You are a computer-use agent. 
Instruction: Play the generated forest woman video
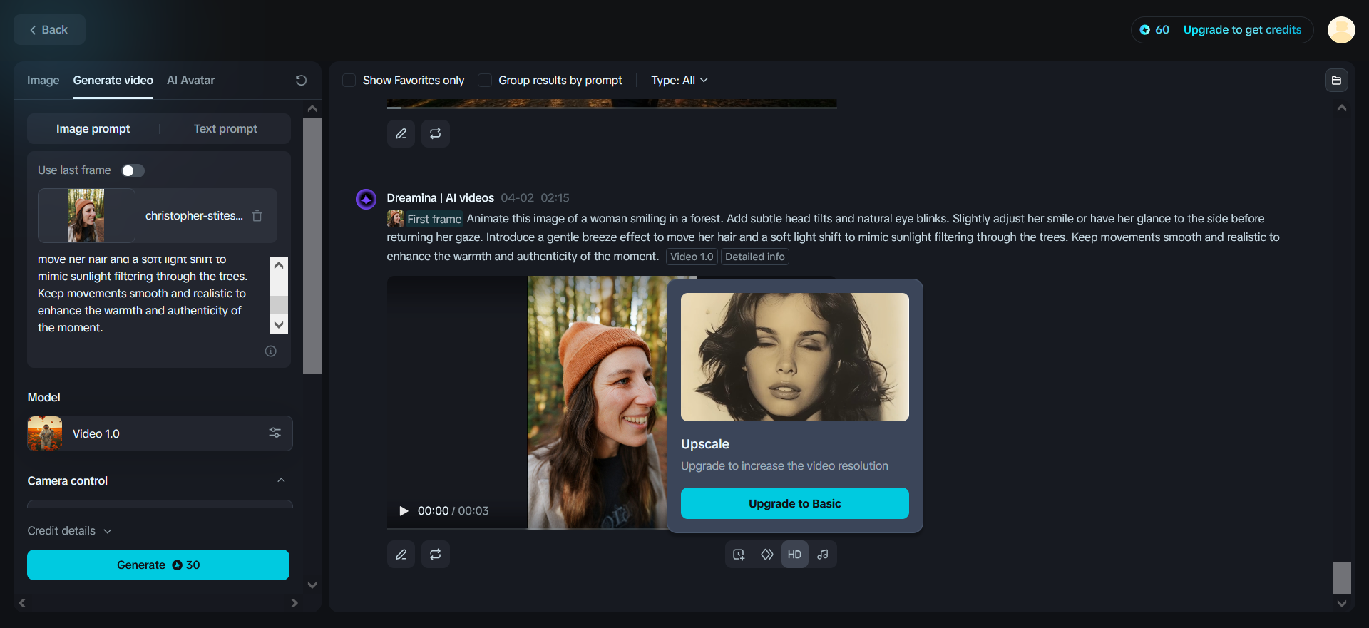[404, 511]
